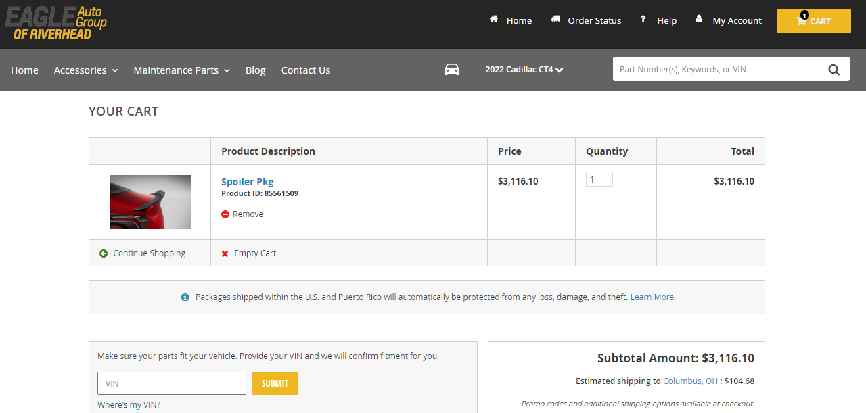Click the search magnifier icon
Screen dimensions: 866x413
(x=834, y=69)
